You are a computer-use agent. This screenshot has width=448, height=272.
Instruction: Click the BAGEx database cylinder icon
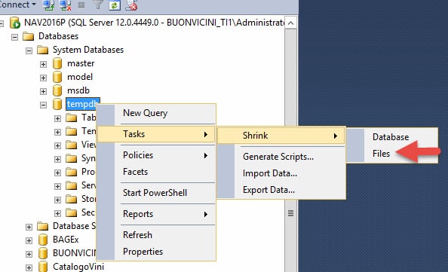(x=43, y=240)
